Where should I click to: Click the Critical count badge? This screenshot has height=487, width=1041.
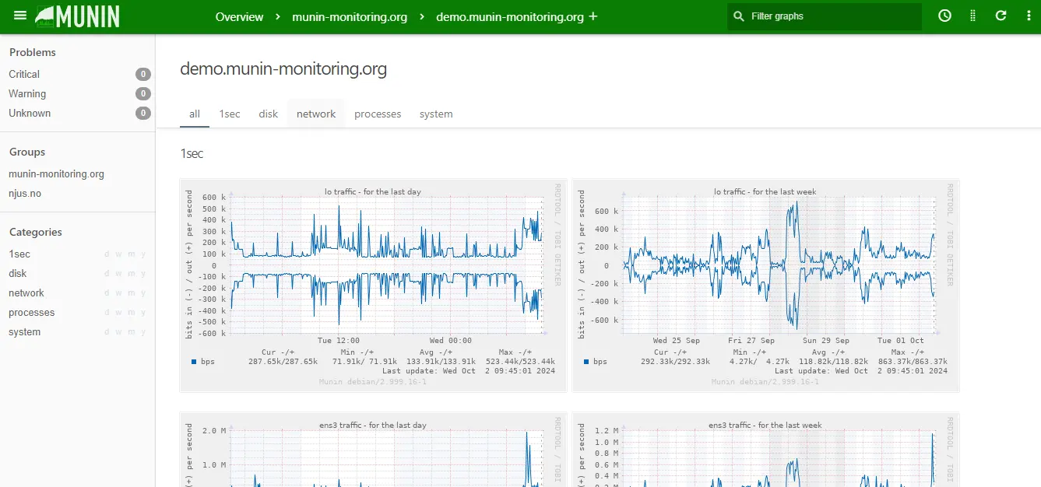[x=143, y=74]
